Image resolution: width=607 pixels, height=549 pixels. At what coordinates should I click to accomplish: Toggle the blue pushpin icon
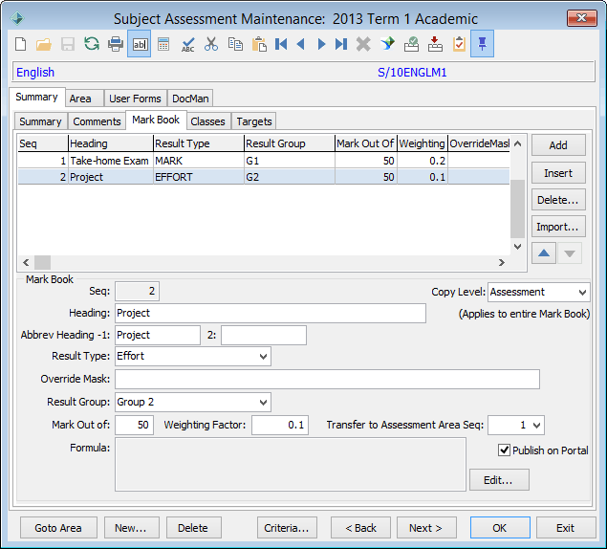pos(483,44)
